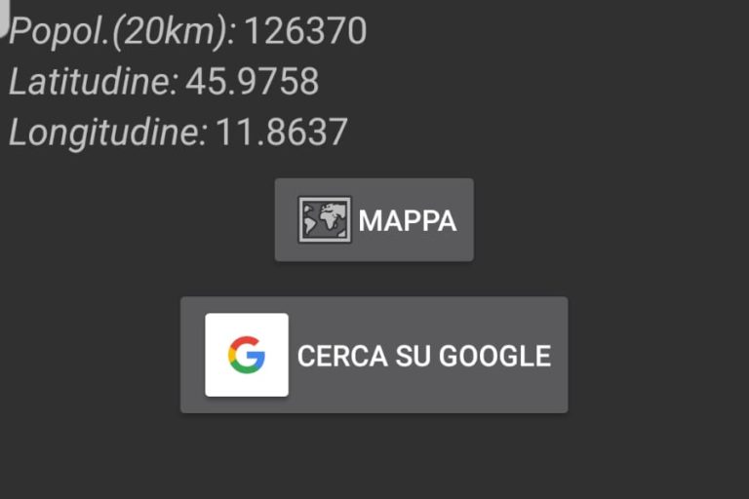Screen dimensions: 749x499
Task: Select the latitude value 45.9758
Action: (x=252, y=82)
